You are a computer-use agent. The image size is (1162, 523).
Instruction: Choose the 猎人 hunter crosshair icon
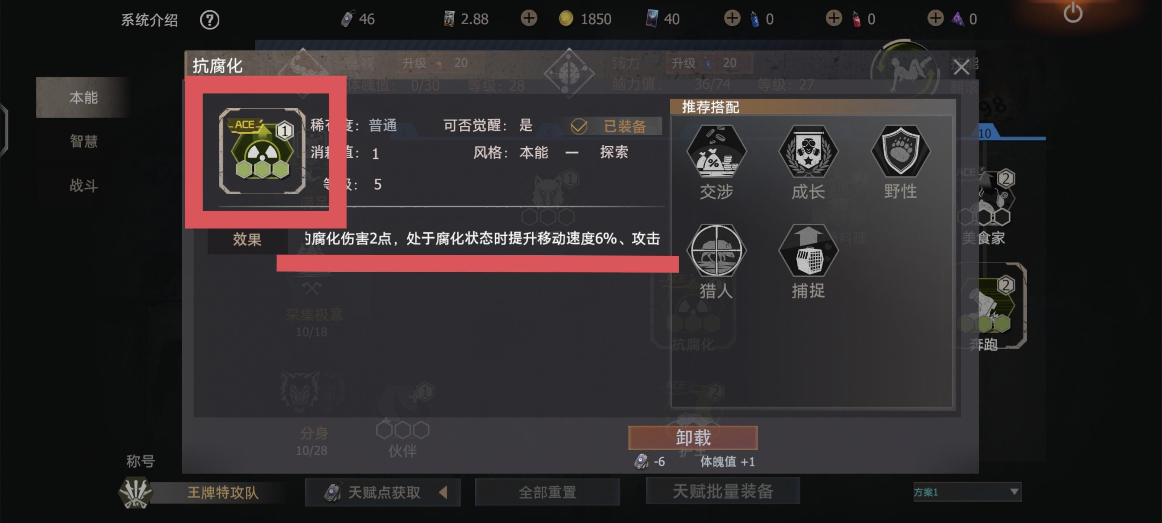click(x=716, y=250)
